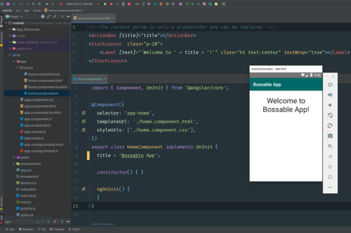351x233 pixels.
Task: Collapse the makeki root project node
Action: pos(6,23)
